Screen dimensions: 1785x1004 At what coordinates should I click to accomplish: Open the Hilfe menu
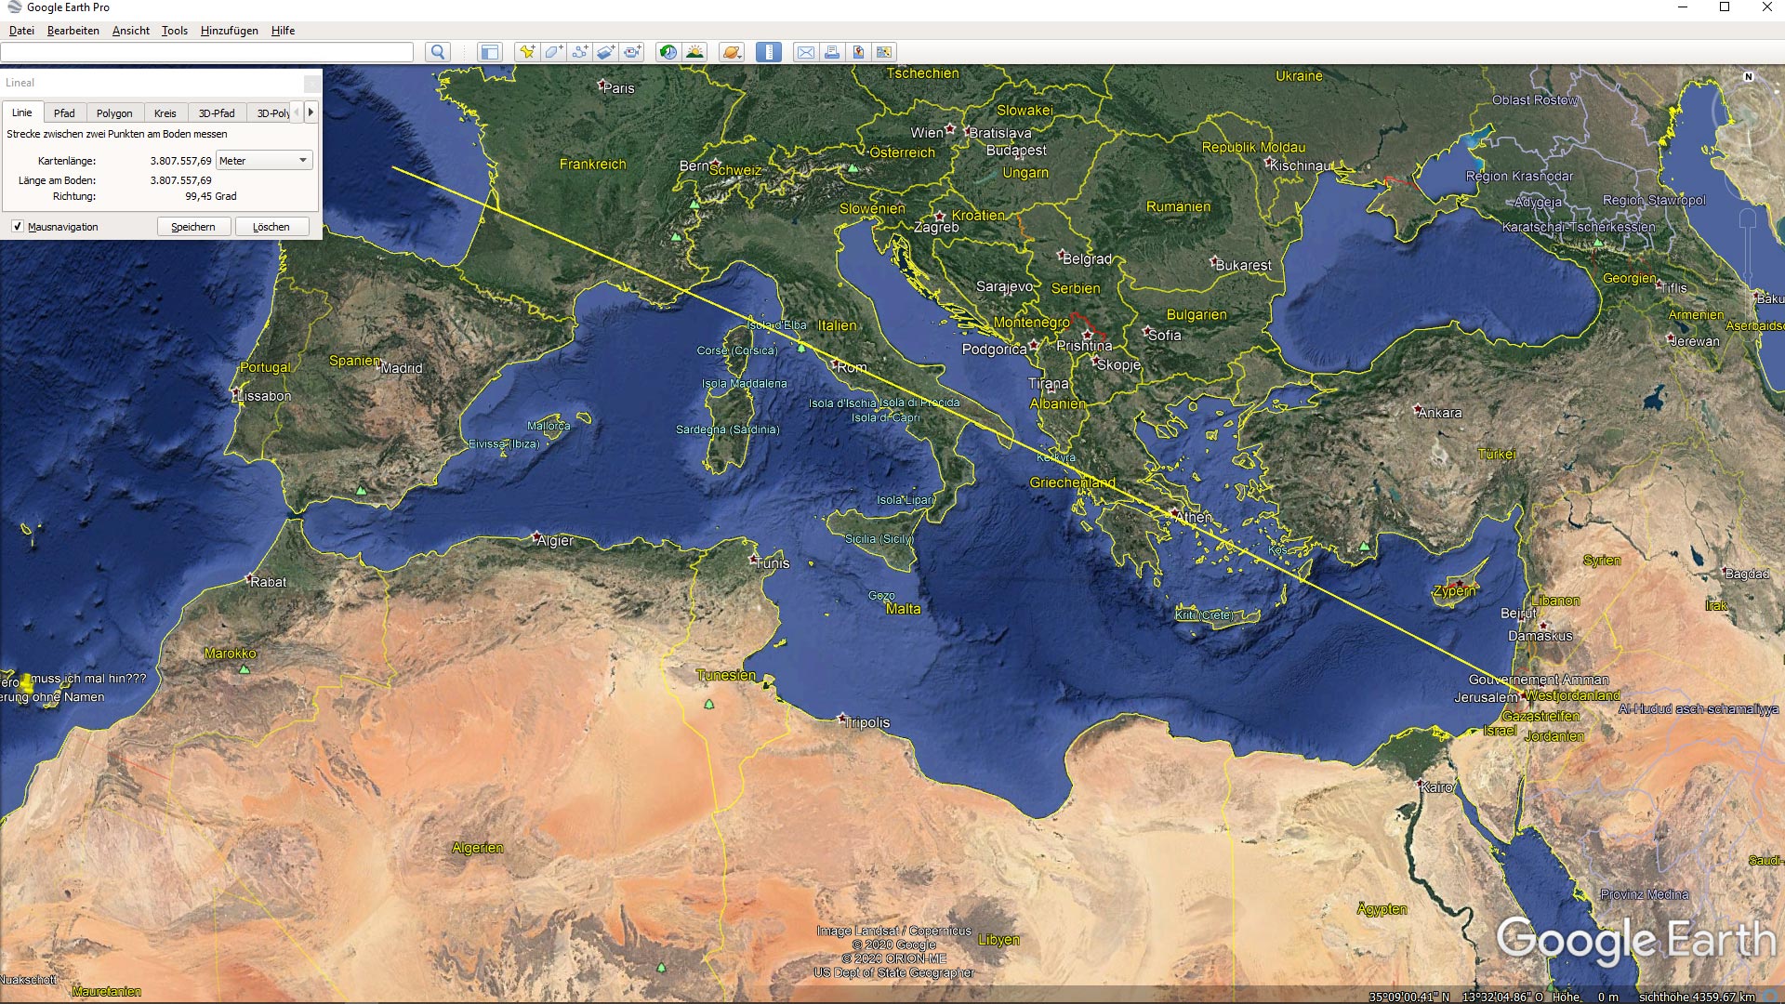click(283, 31)
